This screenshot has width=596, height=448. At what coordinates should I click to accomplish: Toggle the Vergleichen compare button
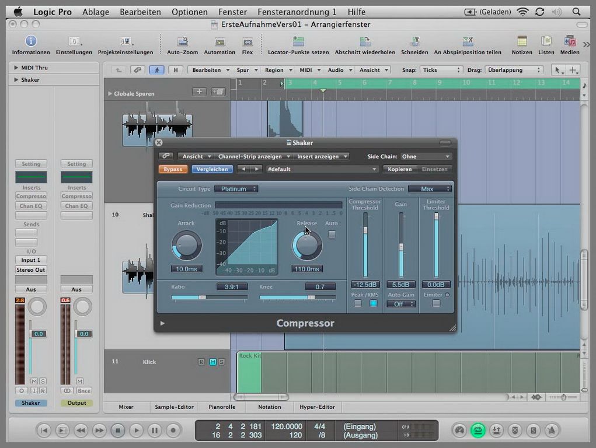tap(212, 169)
